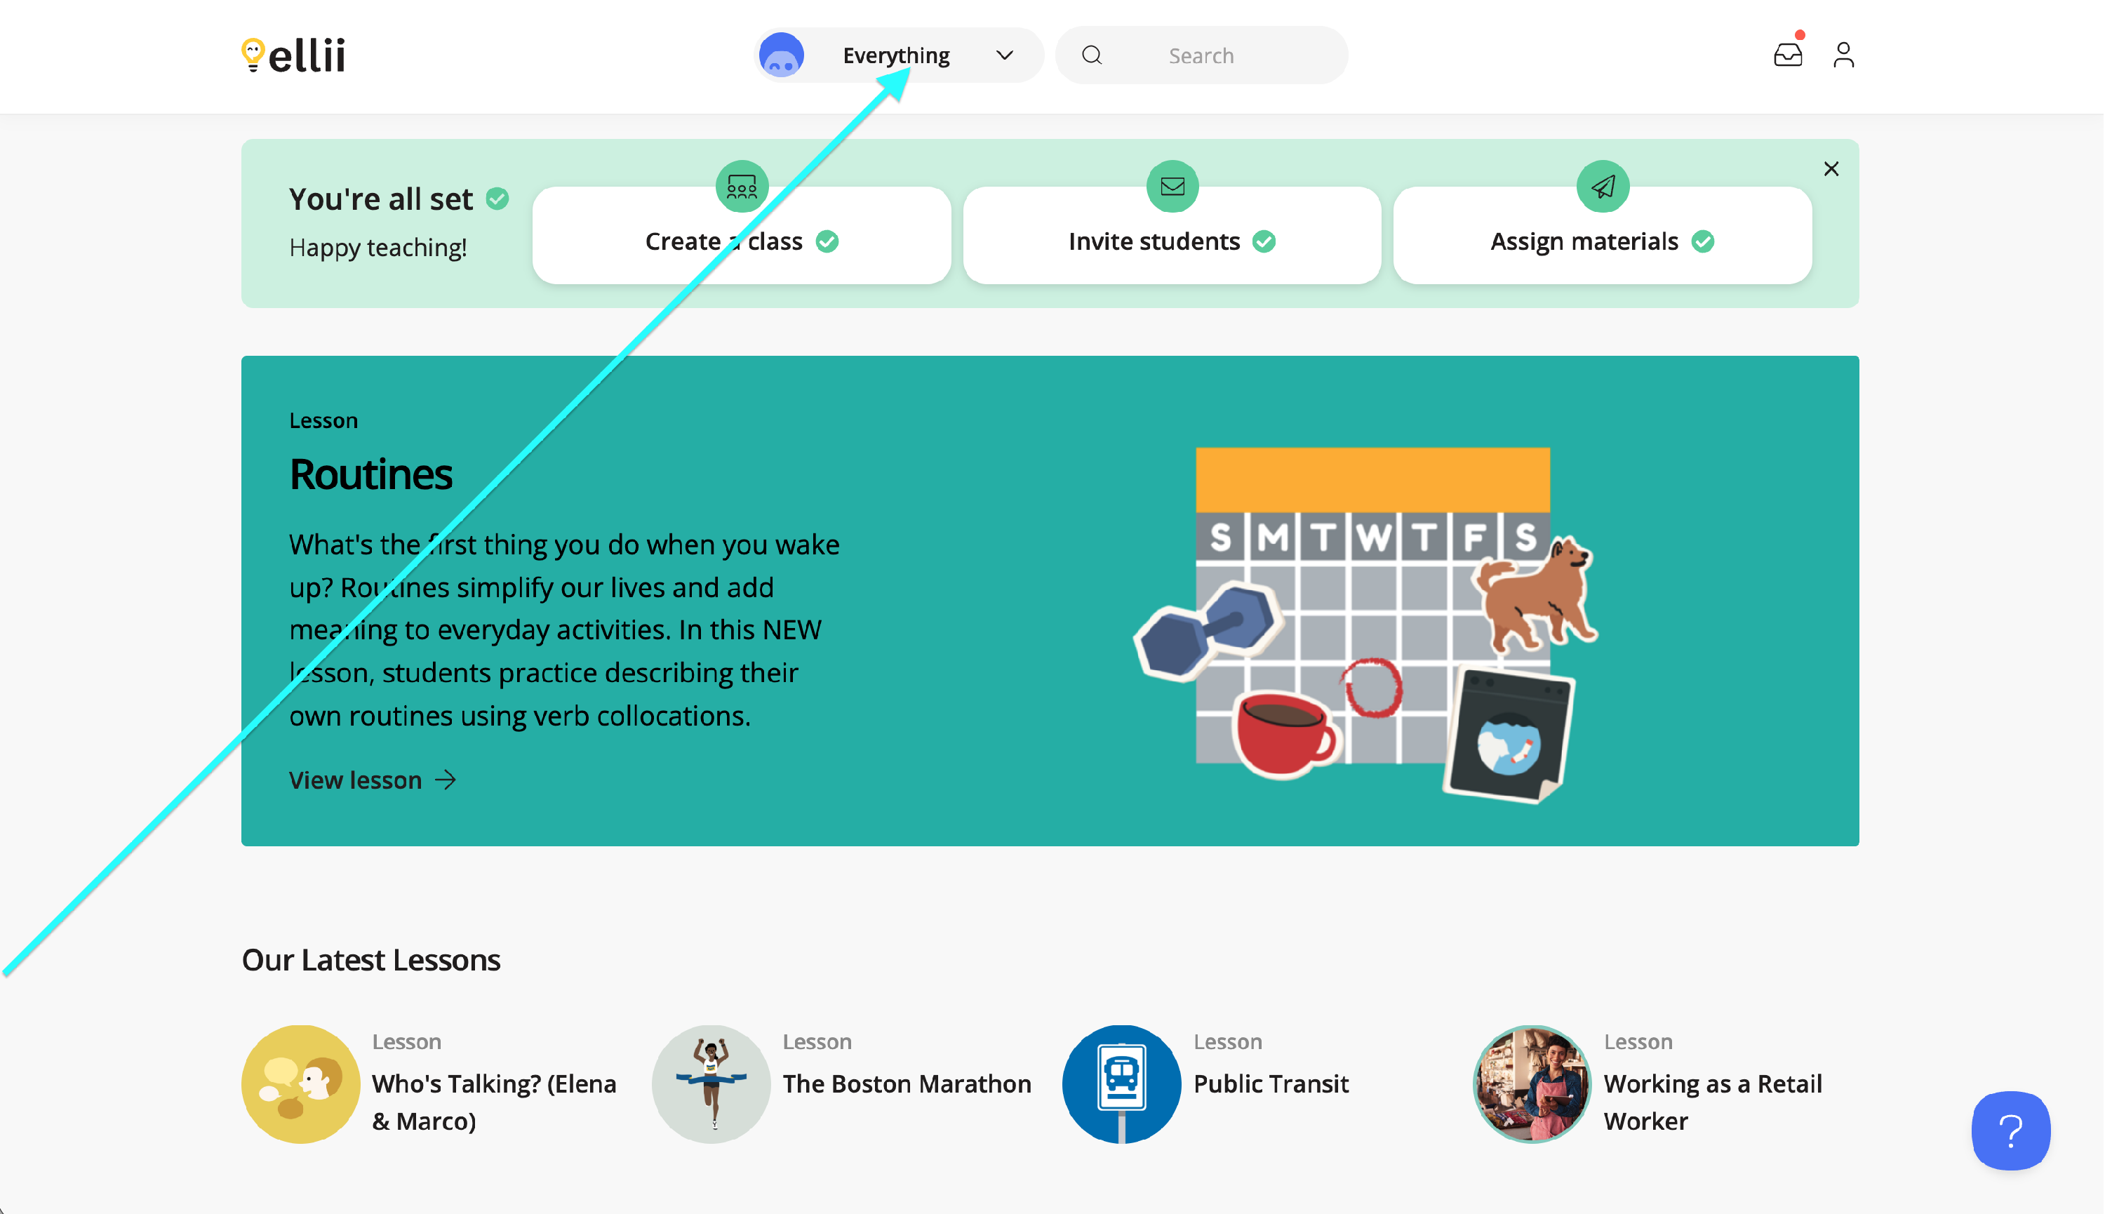The image size is (2105, 1214).
Task: Click the paper plane icon above Assign materials
Action: (1603, 186)
